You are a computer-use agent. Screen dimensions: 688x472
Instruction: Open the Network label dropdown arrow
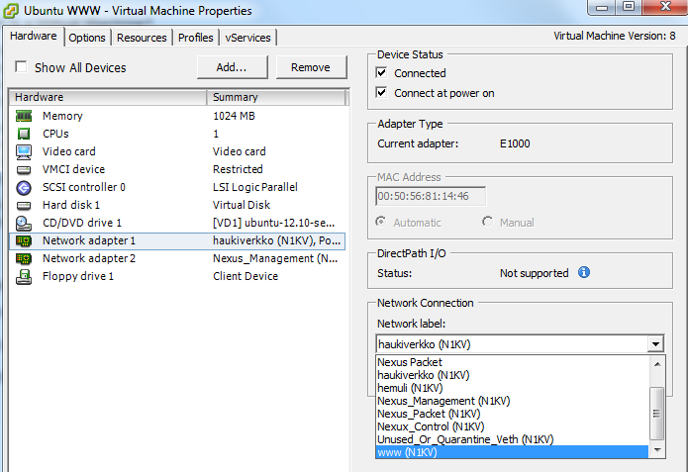coord(655,344)
